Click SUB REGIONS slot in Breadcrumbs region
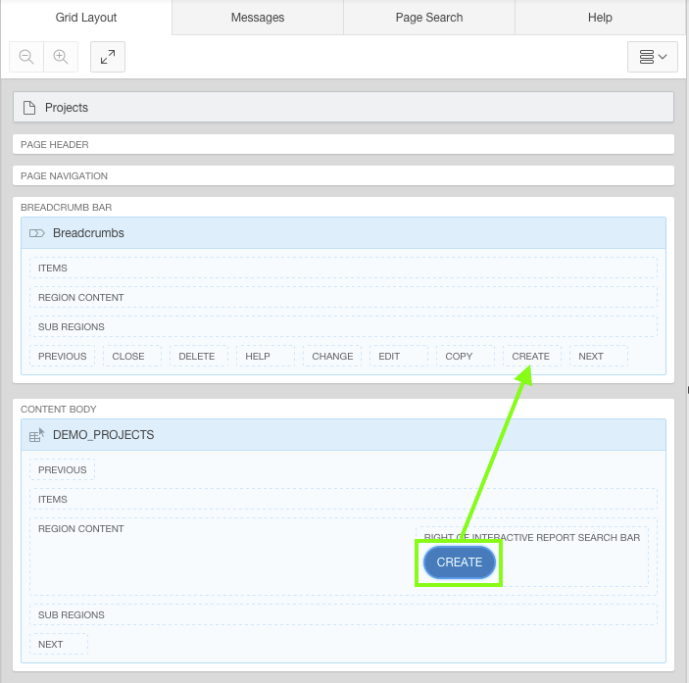The width and height of the screenshot is (689, 683). coord(343,326)
